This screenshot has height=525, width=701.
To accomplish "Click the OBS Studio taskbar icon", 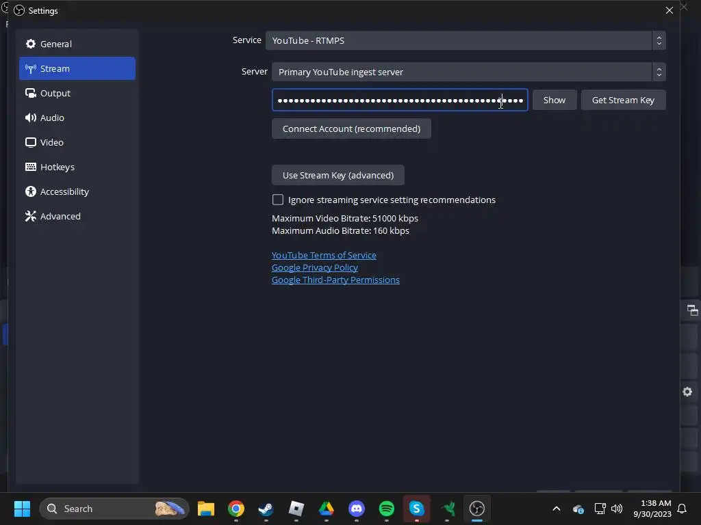I will click(477, 509).
